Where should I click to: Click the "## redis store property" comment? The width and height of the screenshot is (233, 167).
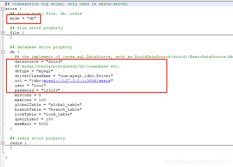coord(37,138)
